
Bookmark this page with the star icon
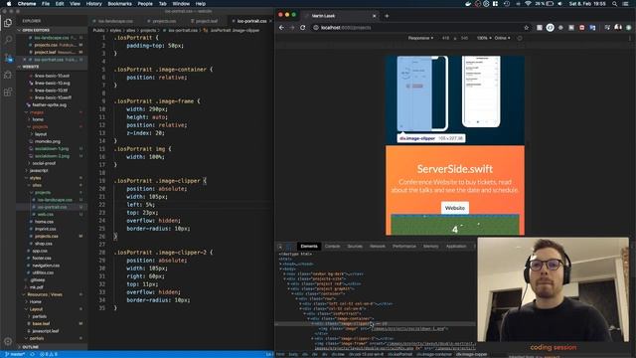click(x=527, y=28)
